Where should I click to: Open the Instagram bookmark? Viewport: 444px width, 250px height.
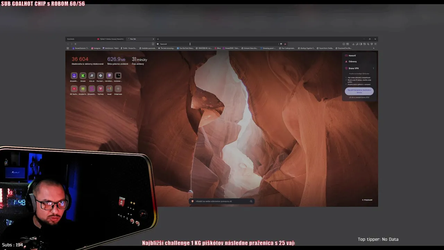96,48
